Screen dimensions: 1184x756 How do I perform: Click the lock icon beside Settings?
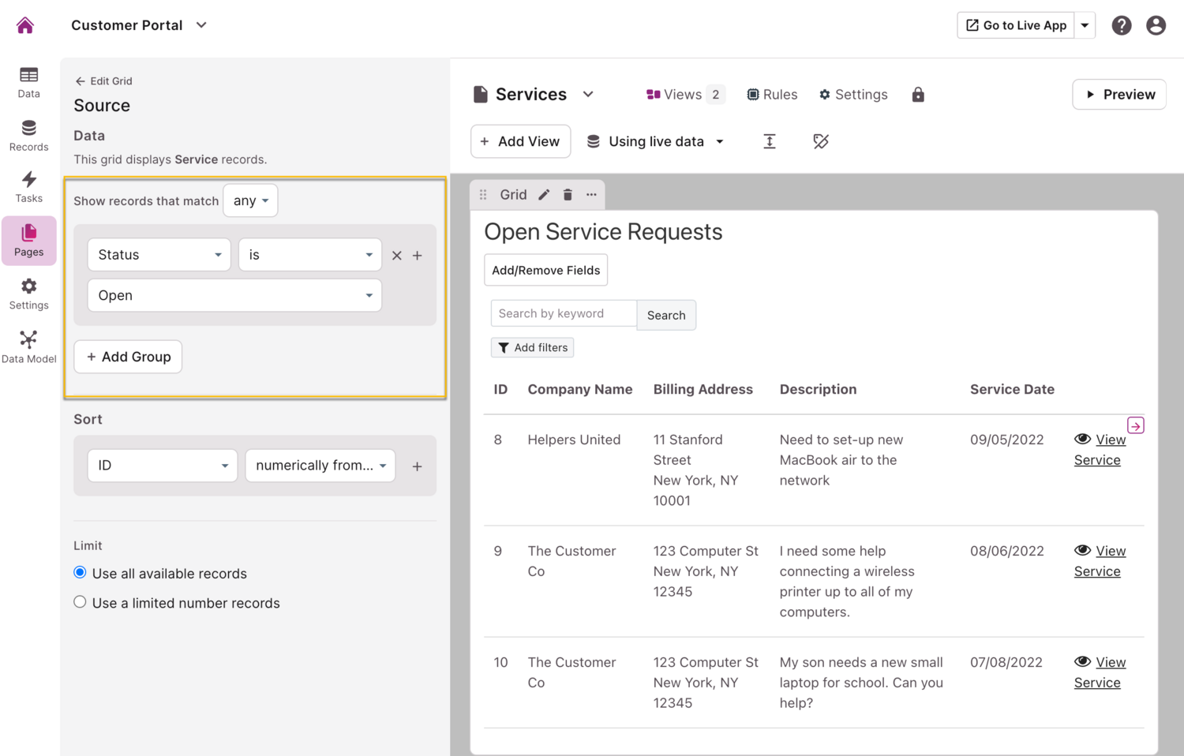point(917,95)
